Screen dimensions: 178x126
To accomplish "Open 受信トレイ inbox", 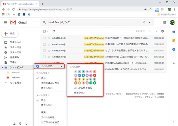I will [x=15, y=42].
